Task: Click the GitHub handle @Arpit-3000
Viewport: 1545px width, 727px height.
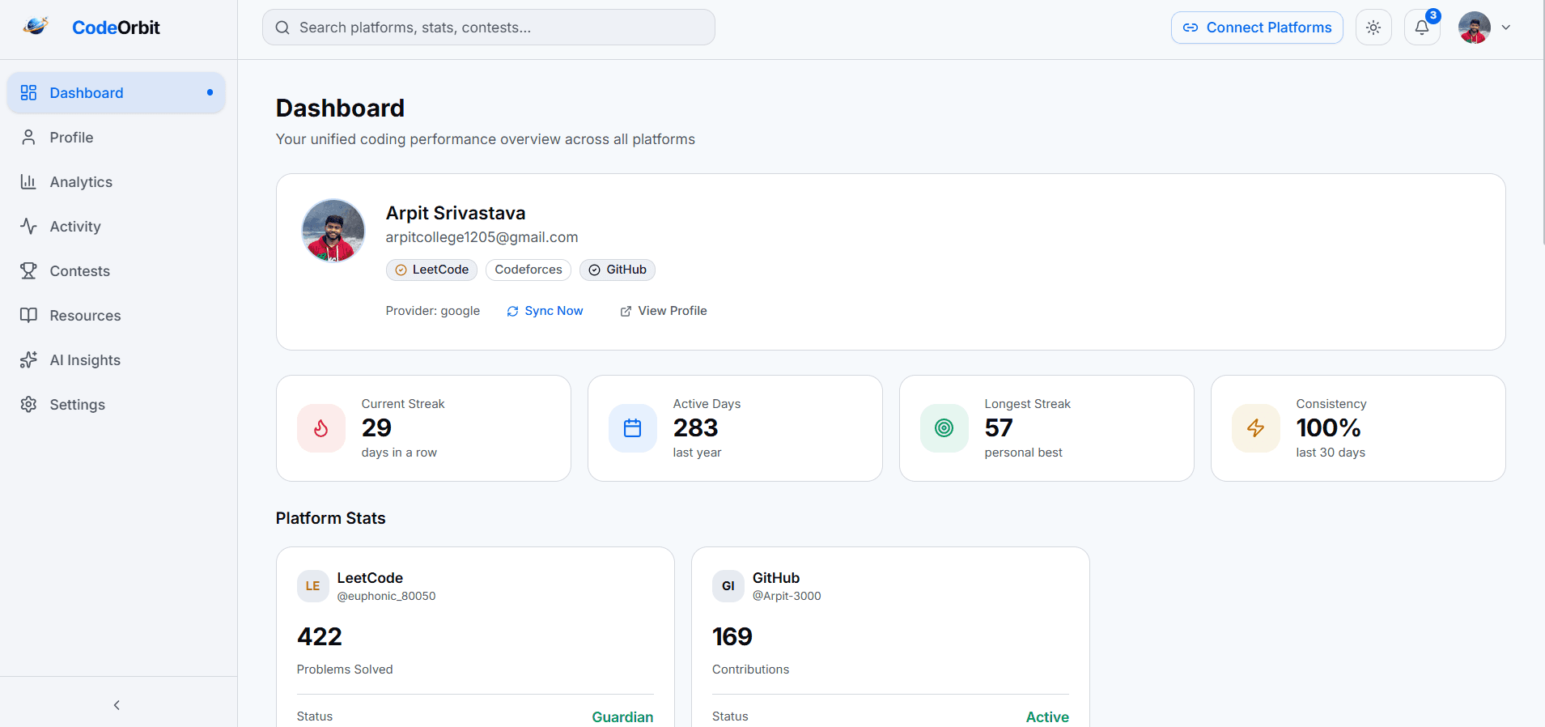Action: pyautogui.click(x=787, y=596)
